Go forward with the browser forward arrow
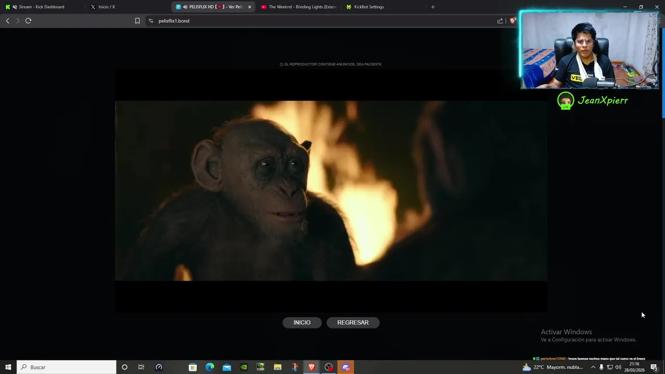665x374 pixels. (18, 21)
